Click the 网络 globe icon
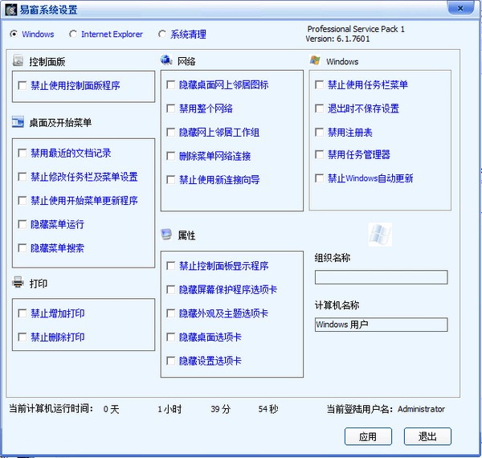 [x=166, y=59]
